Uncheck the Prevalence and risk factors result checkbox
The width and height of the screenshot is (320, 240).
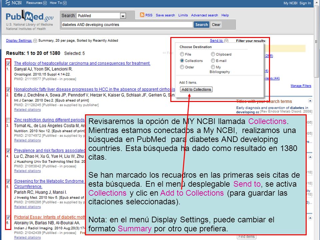tap(8, 151)
